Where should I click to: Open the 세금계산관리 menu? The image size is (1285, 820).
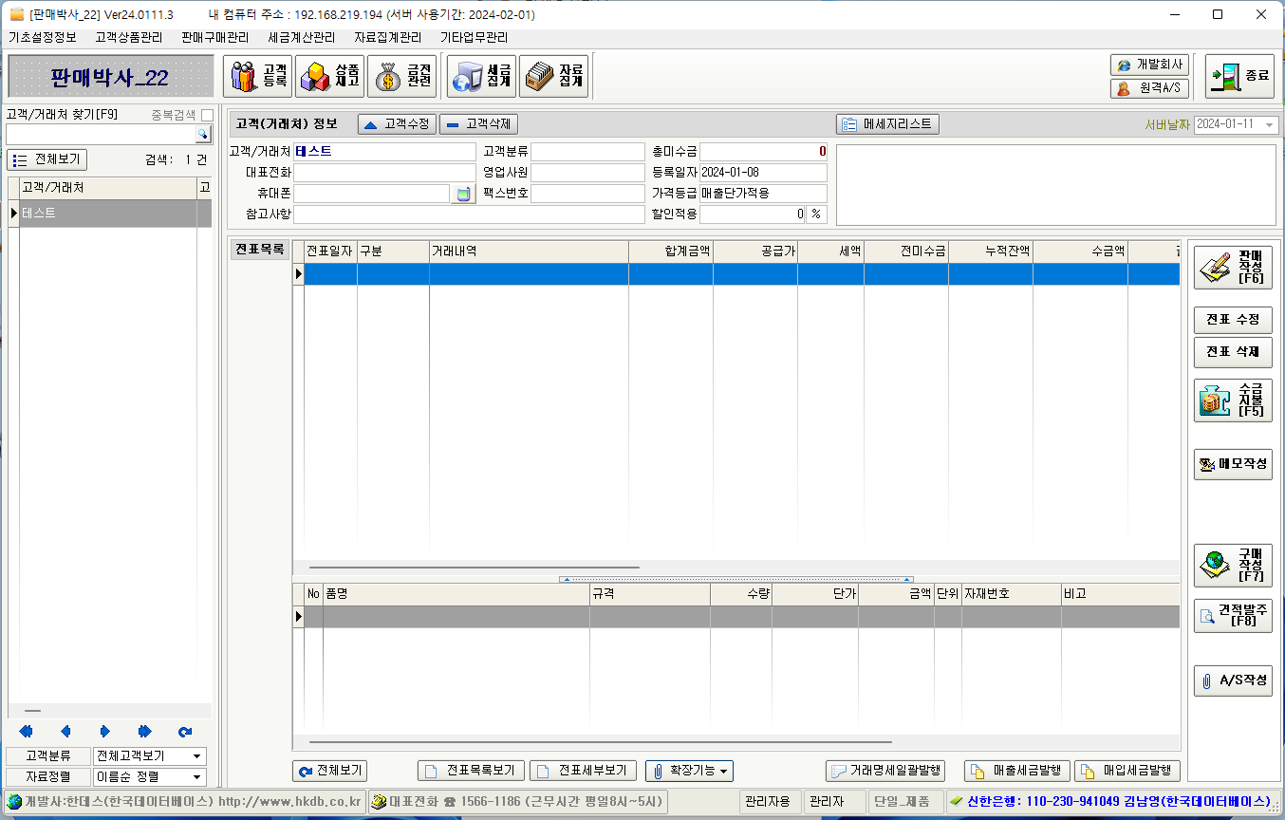pos(302,38)
